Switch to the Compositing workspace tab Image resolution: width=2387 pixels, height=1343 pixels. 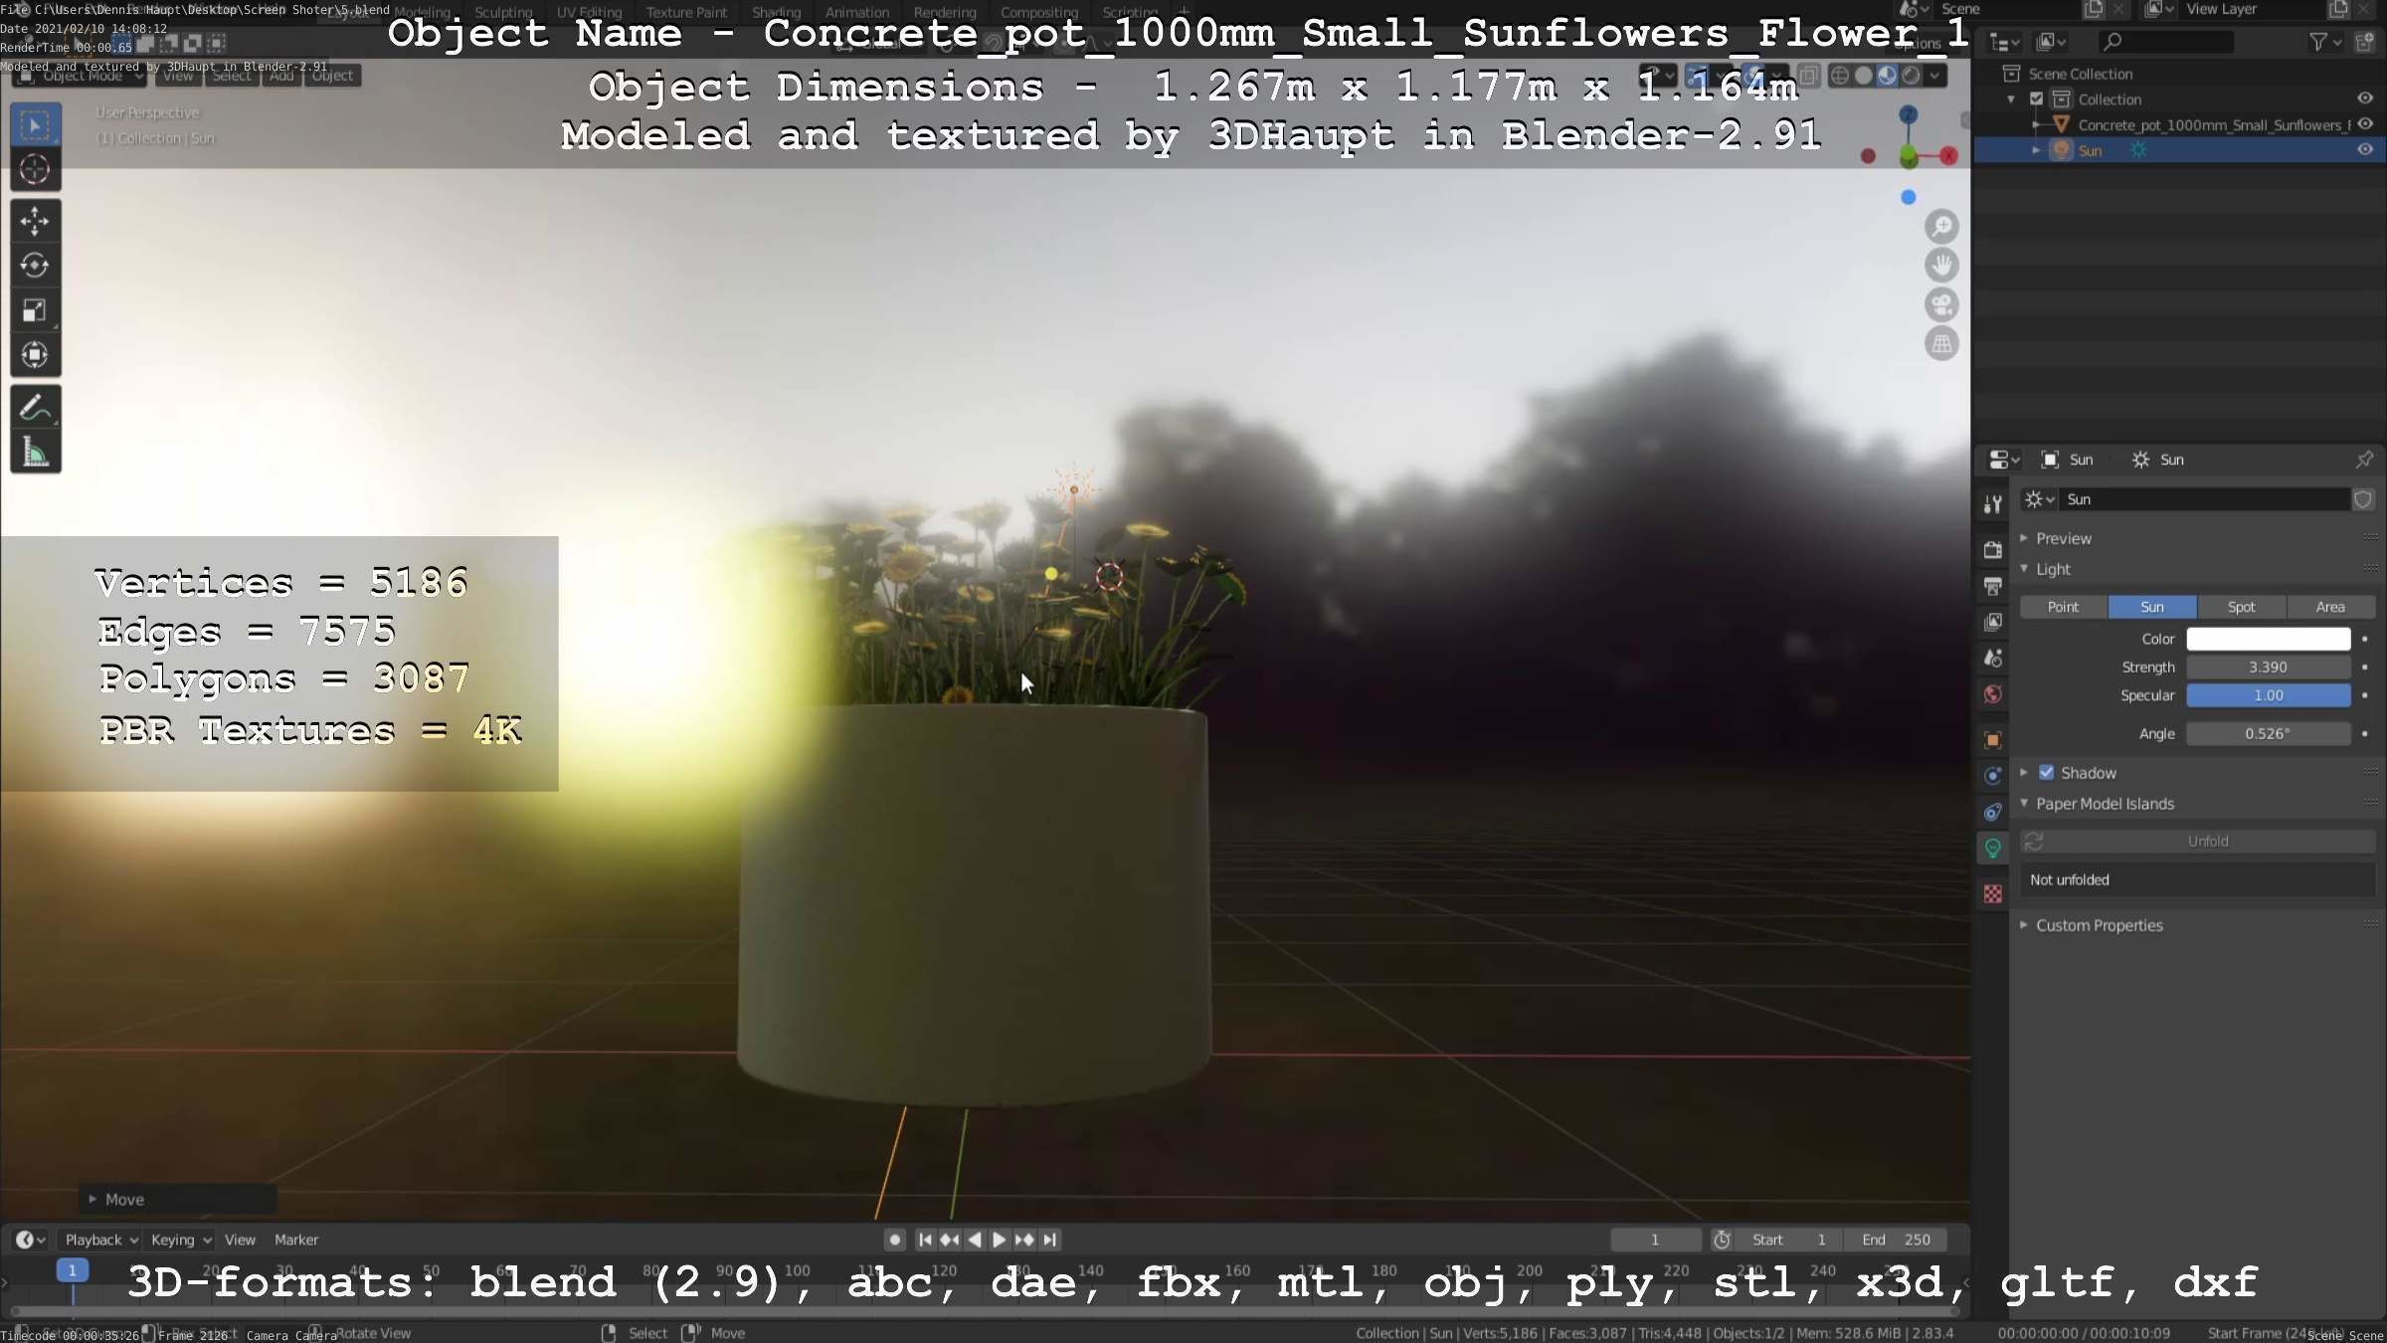coord(1039,13)
